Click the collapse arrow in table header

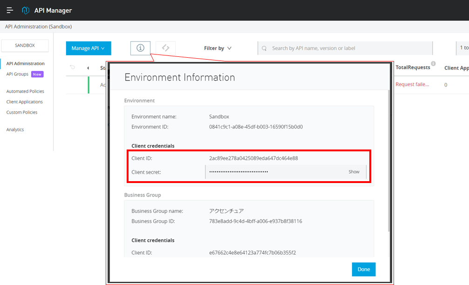click(88, 68)
